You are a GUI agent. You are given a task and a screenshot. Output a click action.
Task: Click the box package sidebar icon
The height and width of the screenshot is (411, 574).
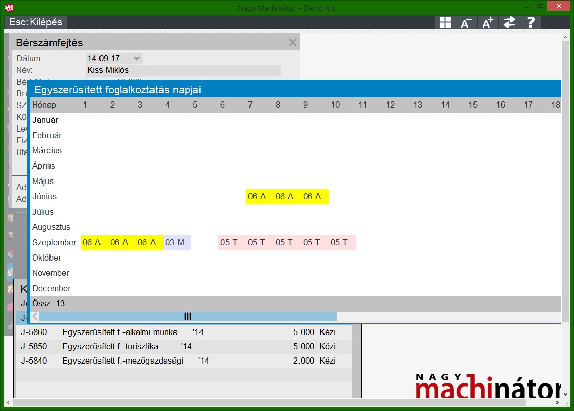[x=11, y=218]
